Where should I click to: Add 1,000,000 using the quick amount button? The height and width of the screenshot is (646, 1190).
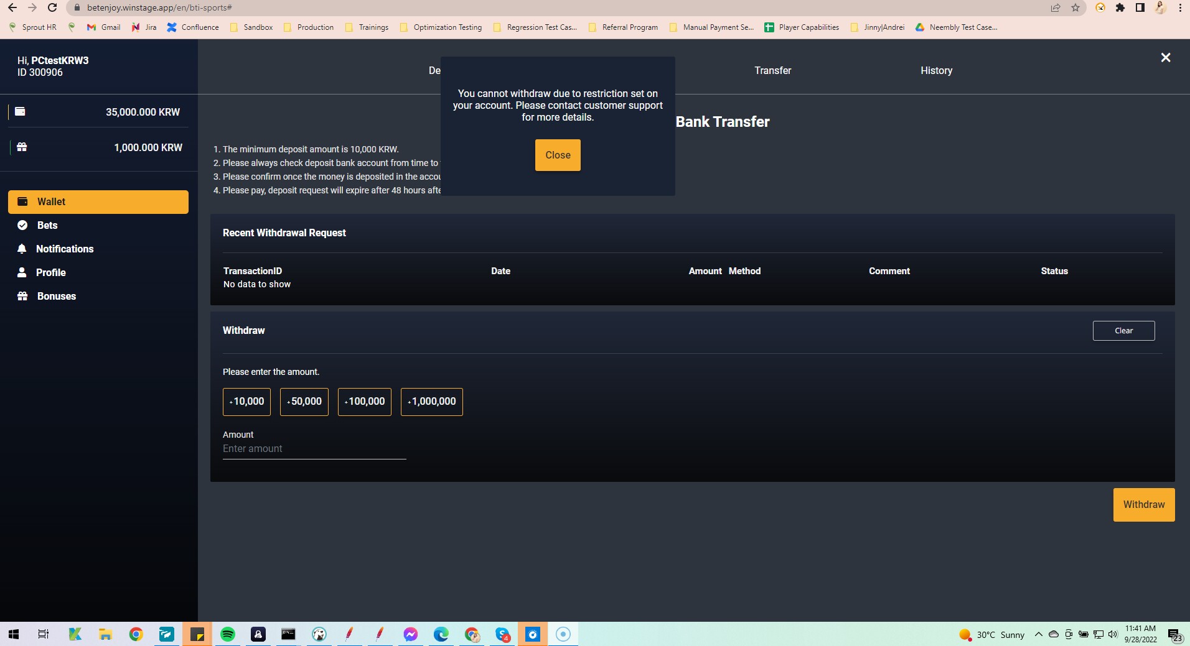pyautogui.click(x=432, y=402)
